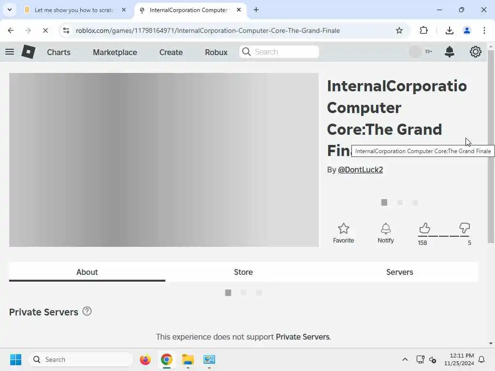Switch to the 'Let me show you how to scratch' tab
Image resolution: width=495 pixels, height=371 pixels.
tap(75, 10)
